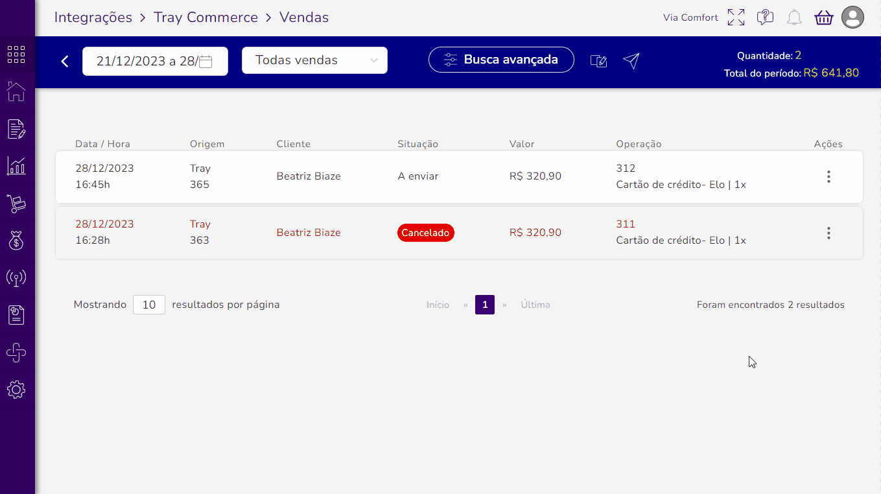881x494 pixels.
Task: Open the chart reports icon in sidebar
Action: pyautogui.click(x=16, y=166)
